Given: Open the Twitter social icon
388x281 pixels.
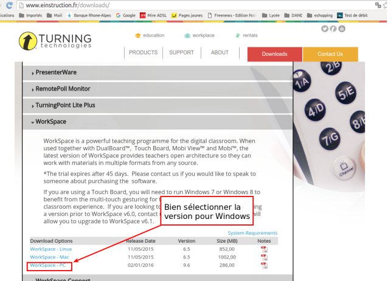Looking at the screenshot, I should point(325,29).
